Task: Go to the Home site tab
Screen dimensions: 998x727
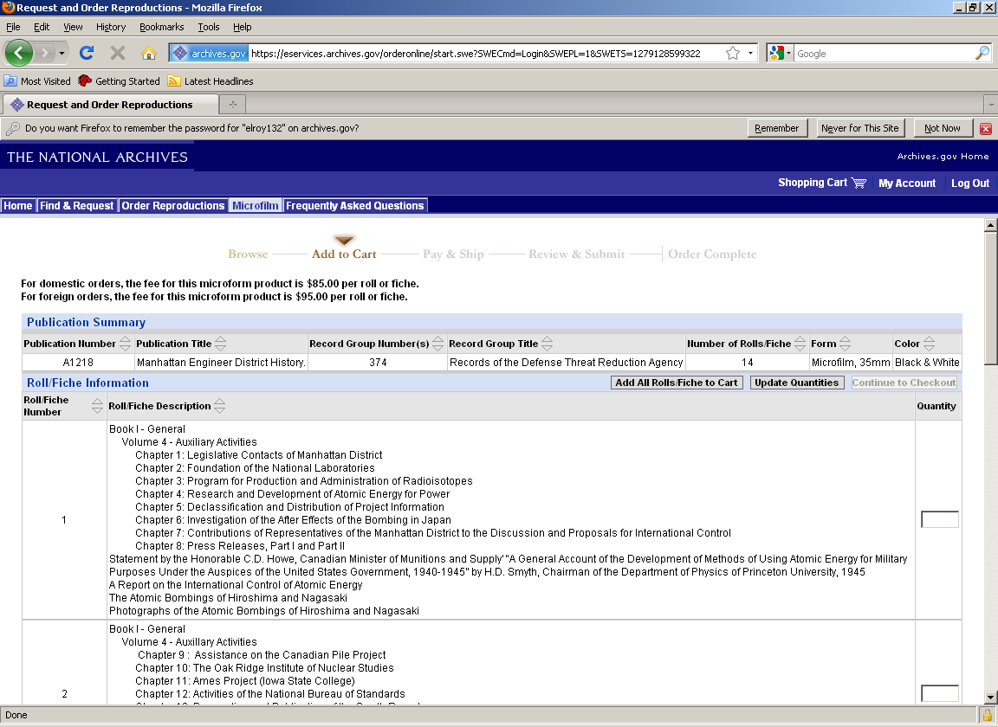Action: 18,205
